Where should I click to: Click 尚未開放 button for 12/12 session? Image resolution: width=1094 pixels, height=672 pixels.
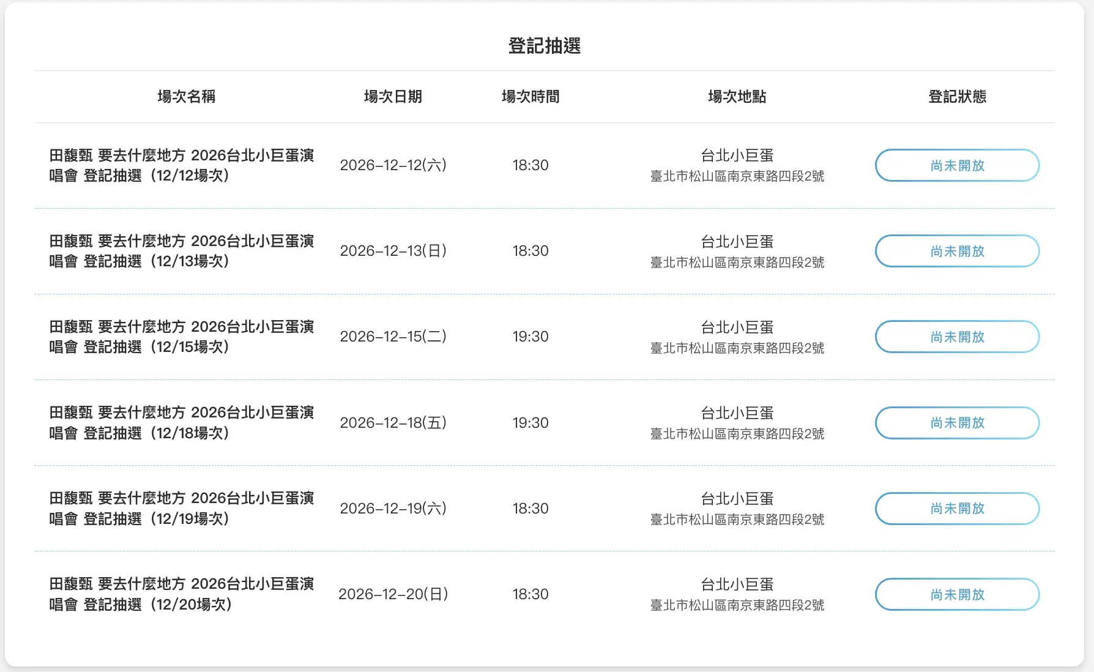coord(957,165)
